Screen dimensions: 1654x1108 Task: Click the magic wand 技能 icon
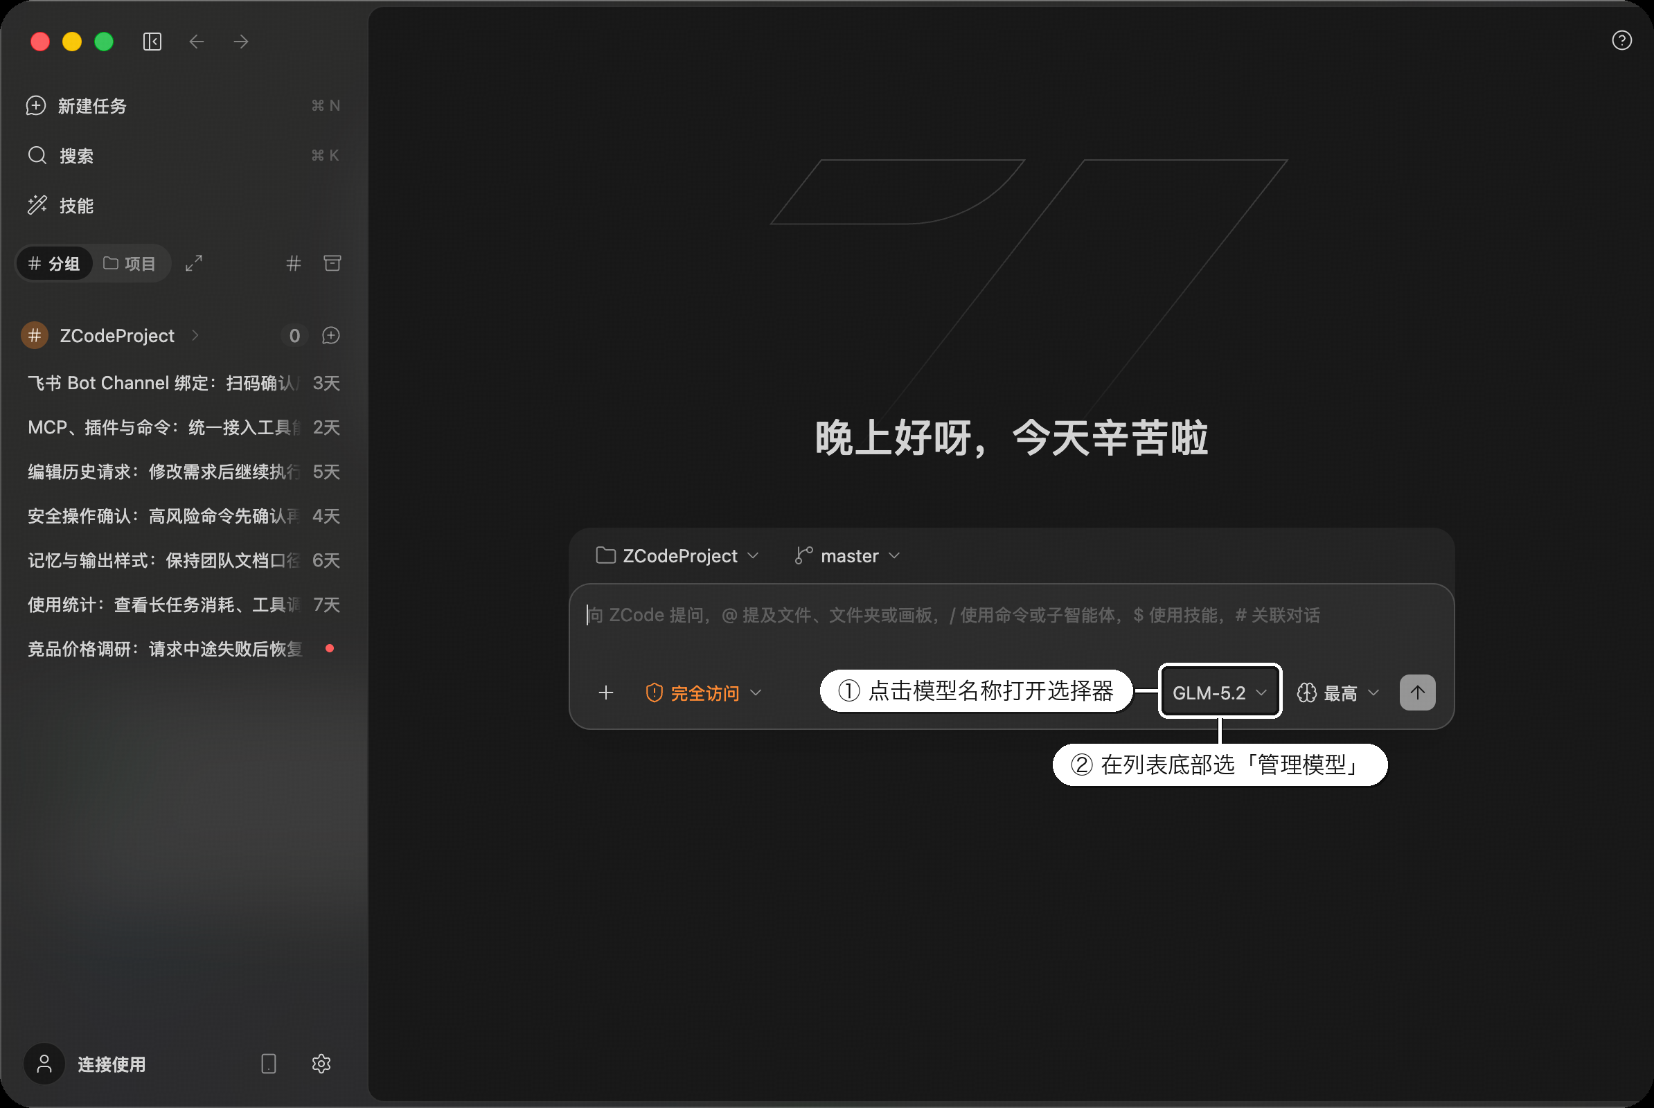(37, 206)
